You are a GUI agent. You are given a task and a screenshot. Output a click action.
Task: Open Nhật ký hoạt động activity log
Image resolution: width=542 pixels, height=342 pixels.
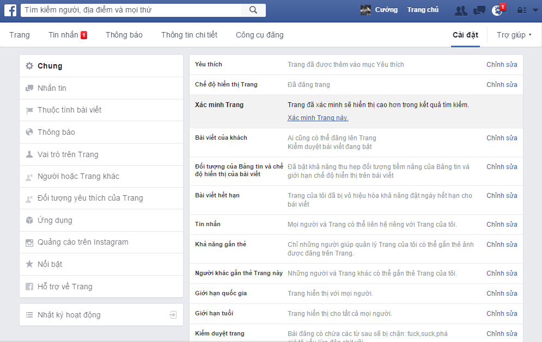click(69, 315)
